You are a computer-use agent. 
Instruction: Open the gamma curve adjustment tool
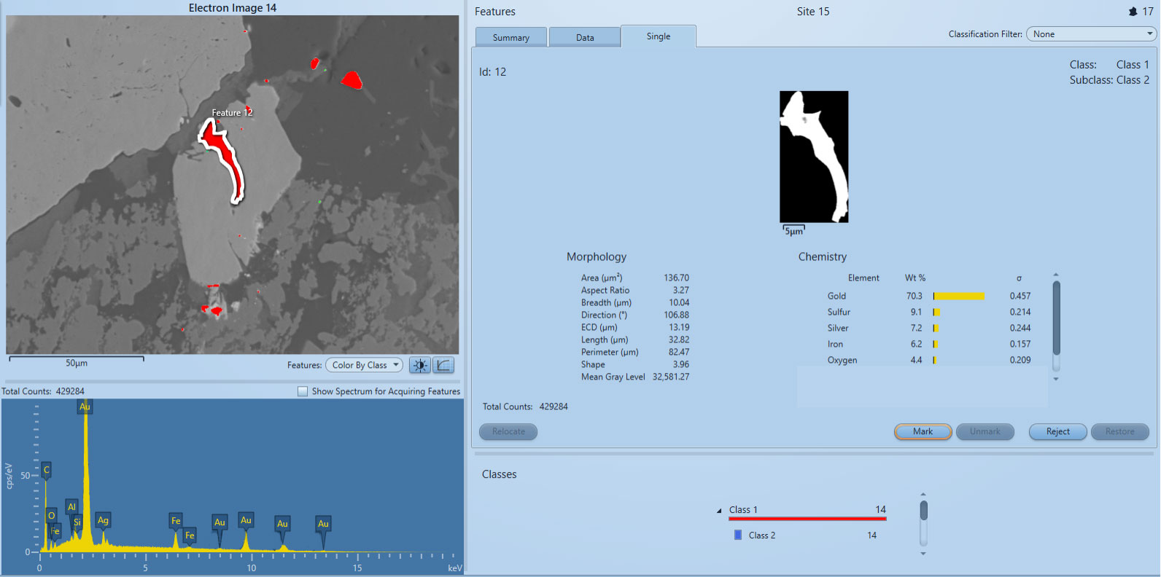click(443, 365)
